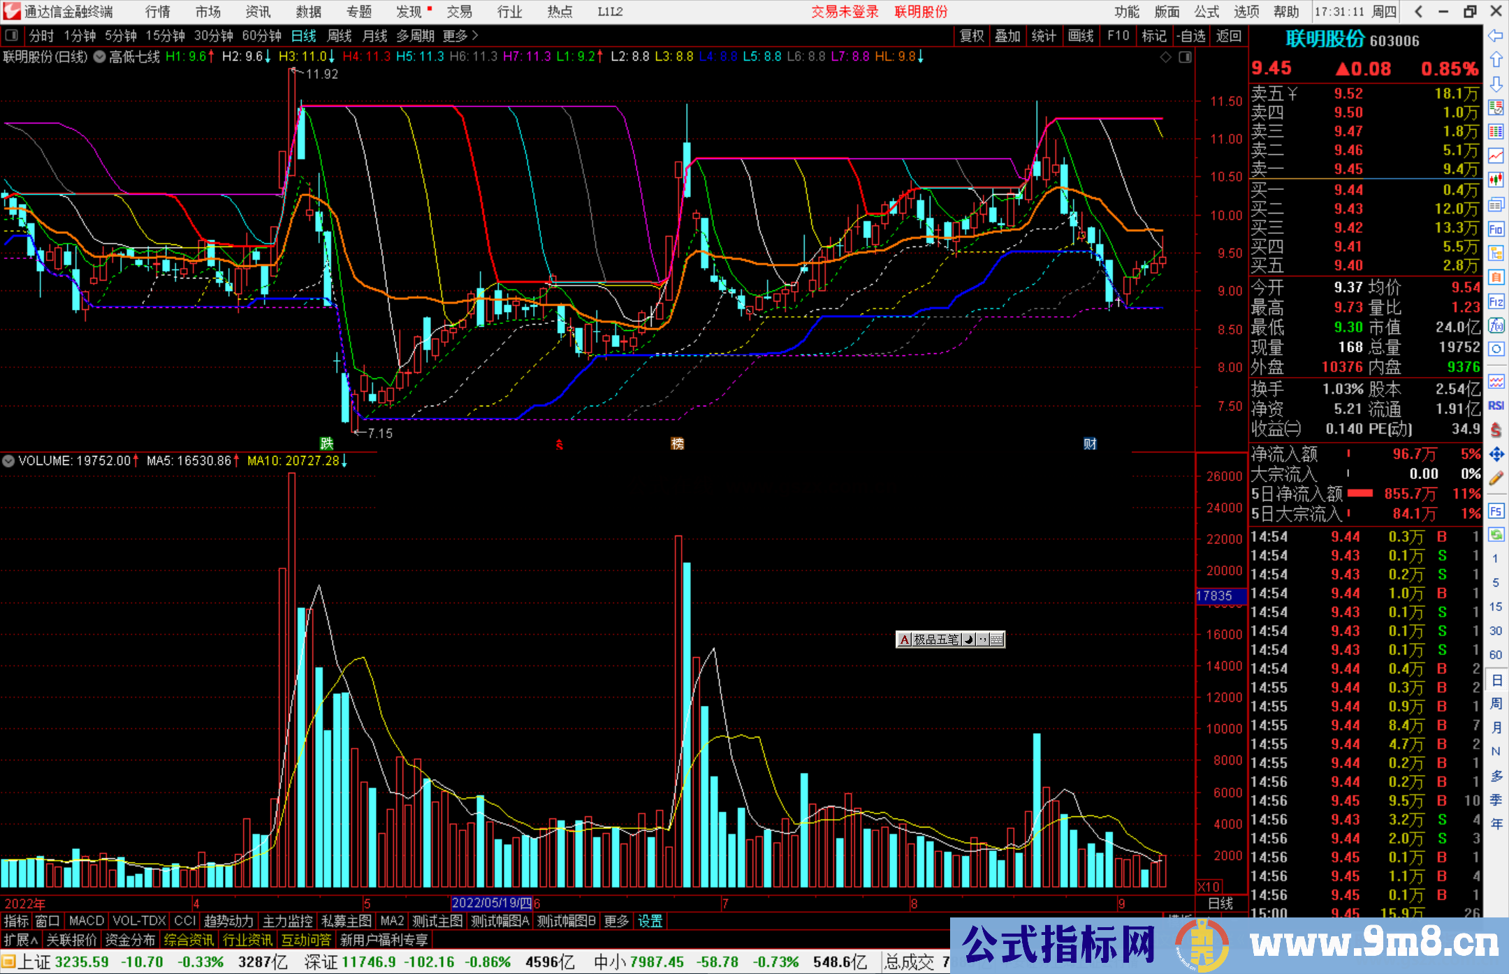The width and height of the screenshot is (1509, 974).
Task: Open the 高低七线 indicator dropdown arrow
Action: (100, 57)
